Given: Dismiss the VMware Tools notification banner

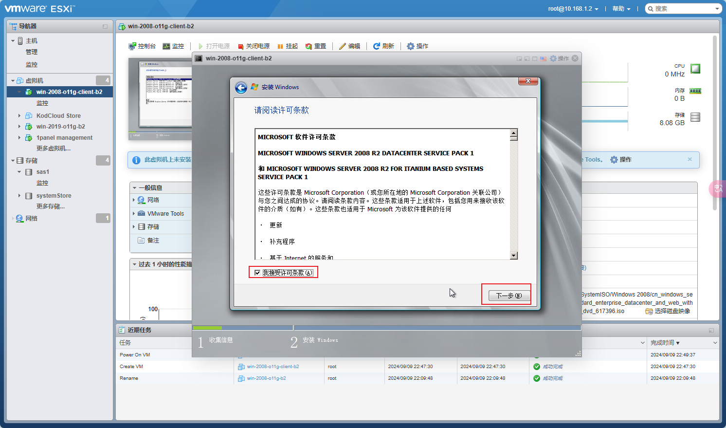Looking at the screenshot, I should (x=690, y=159).
